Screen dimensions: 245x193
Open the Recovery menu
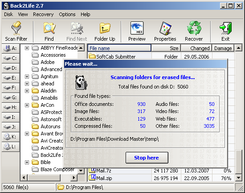click(x=43, y=14)
